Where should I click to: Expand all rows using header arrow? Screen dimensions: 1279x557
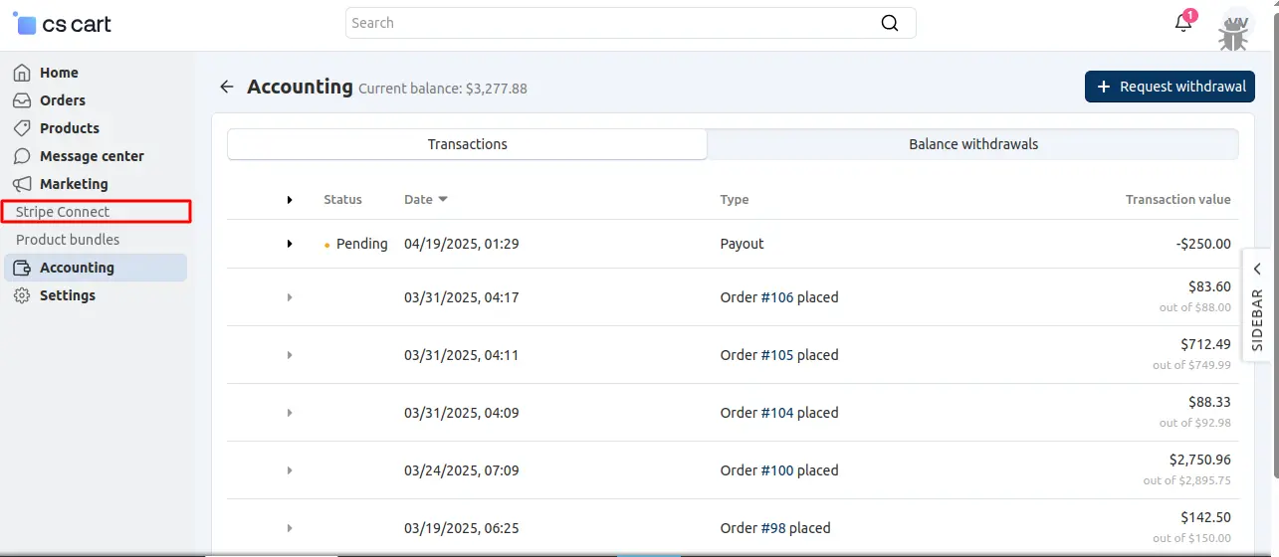(x=290, y=200)
